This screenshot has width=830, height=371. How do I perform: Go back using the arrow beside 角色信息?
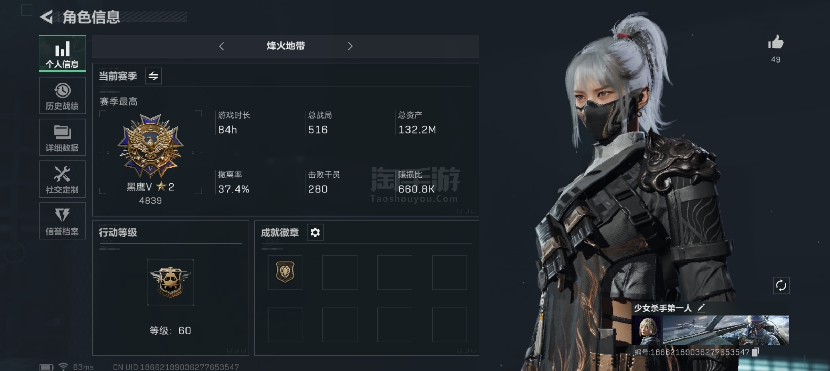tap(46, 17)
